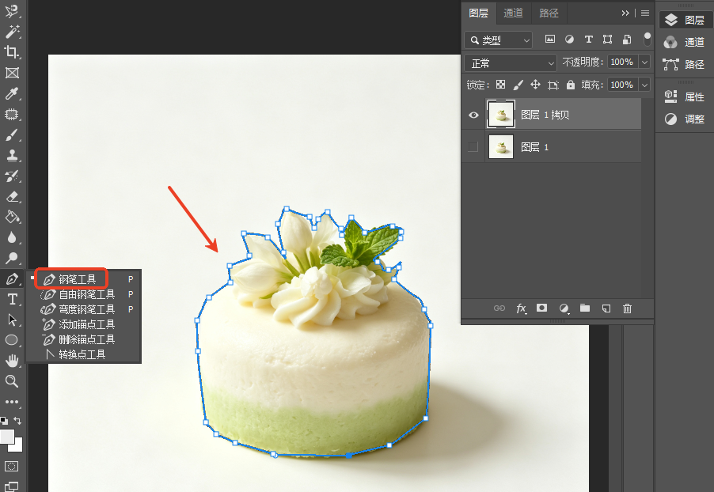Open the 属性 panel button
This screenshot has width=714, height=492.
click(x=685, y=97)
